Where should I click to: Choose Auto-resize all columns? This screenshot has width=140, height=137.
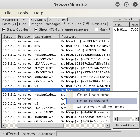[x=102, y=107]
